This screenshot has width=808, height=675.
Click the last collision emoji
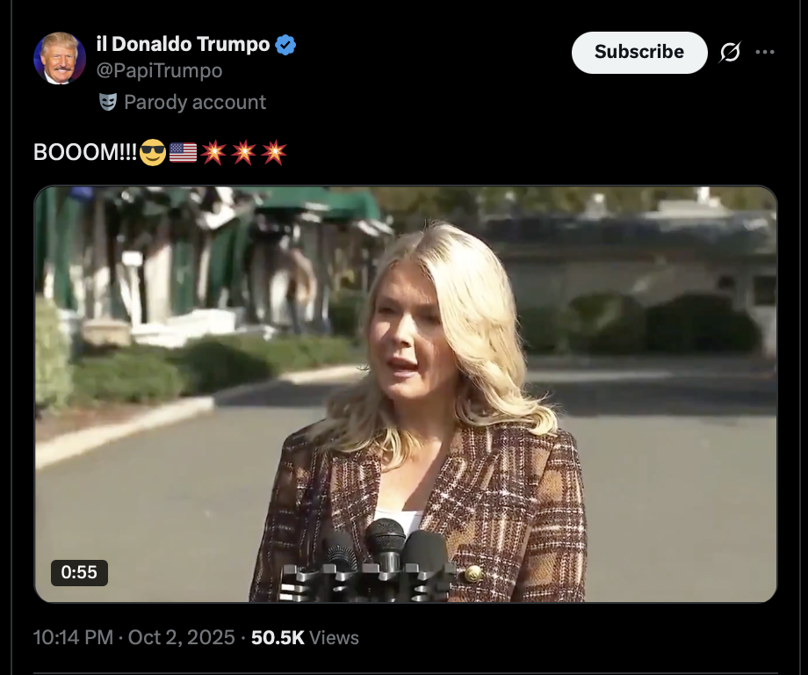(274, 152)
